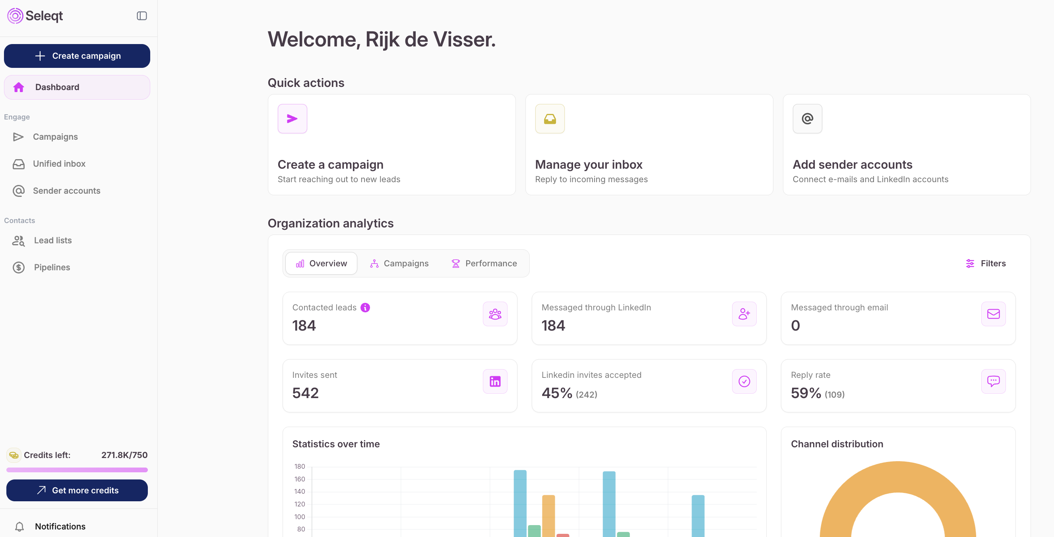Open the Filters panel
1054x537 pixels.
point(985,263)
